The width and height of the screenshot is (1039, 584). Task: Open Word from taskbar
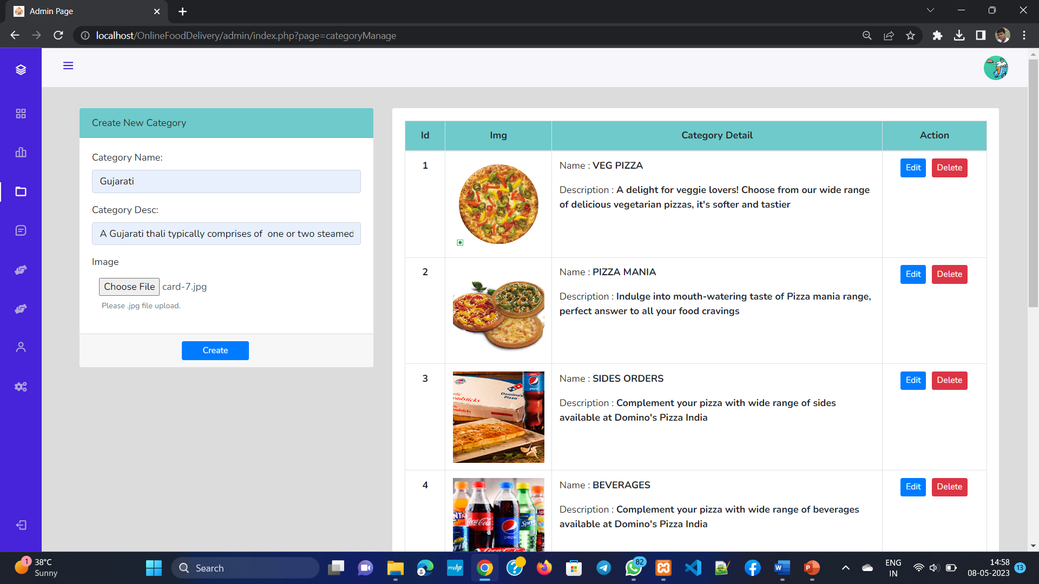click(782, 568)
